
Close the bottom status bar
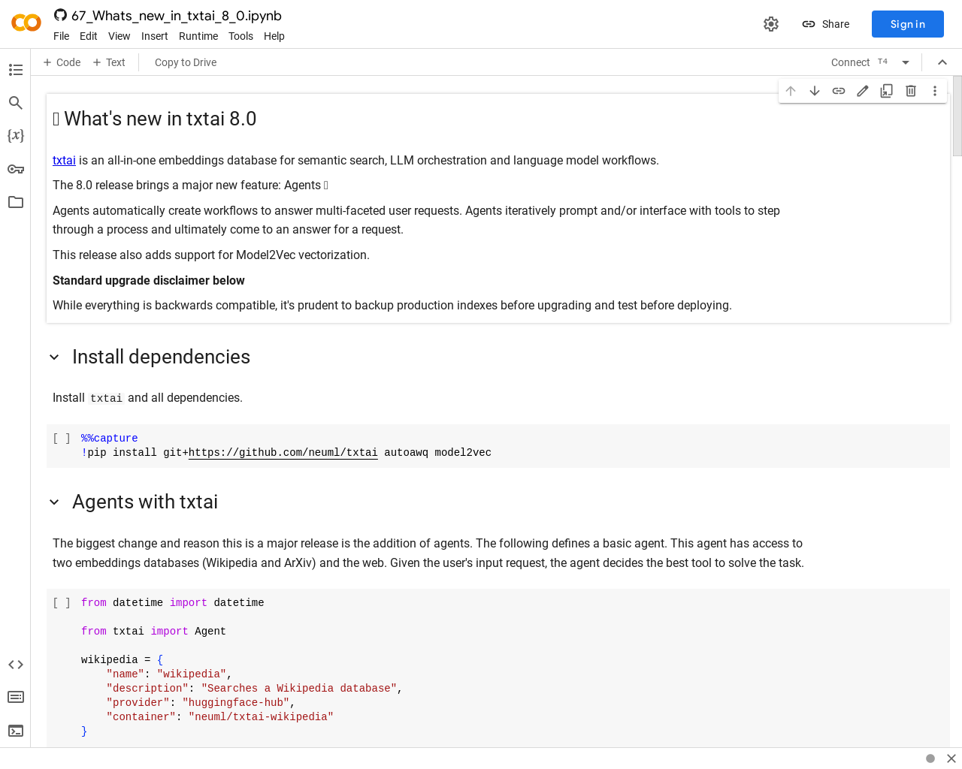coord(951,758)
